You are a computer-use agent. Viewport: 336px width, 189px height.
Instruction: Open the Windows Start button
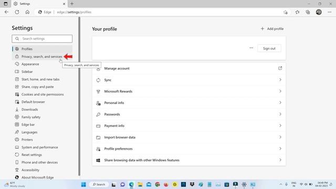tap(83, 184)
